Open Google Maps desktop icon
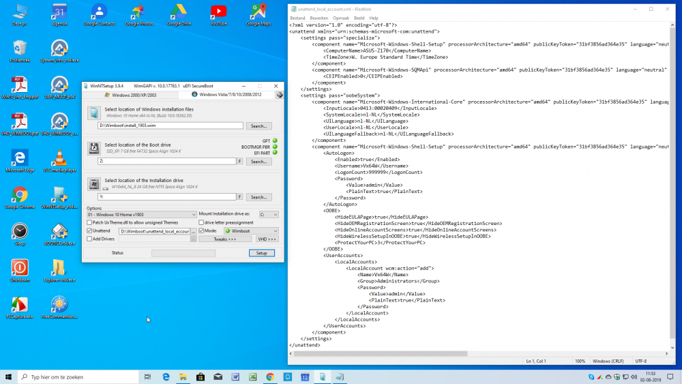Viewport: 682px width, 384px height. click(x=258, y=13)
